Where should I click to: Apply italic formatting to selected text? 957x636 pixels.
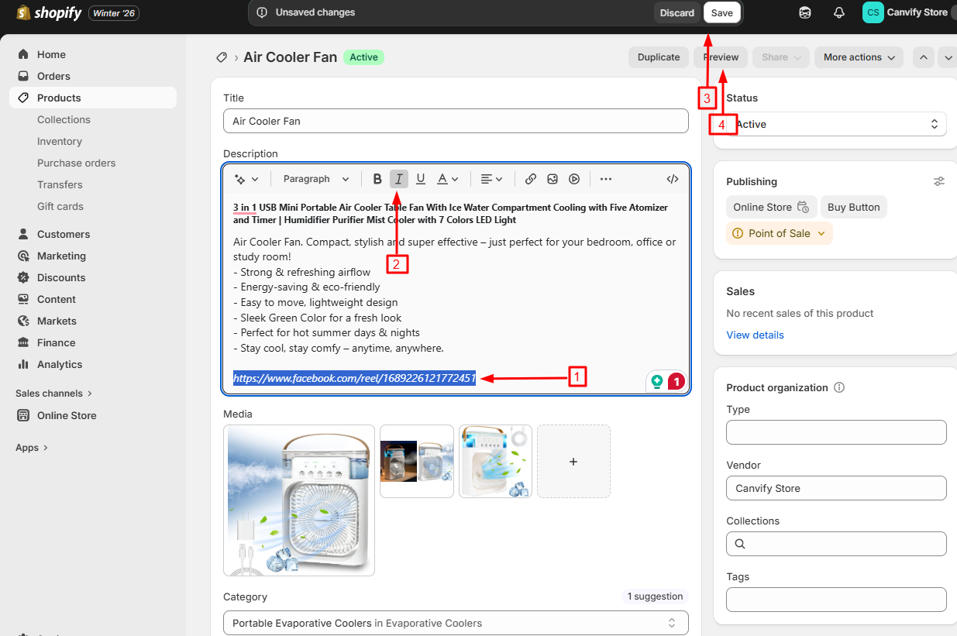pos(398,179)
